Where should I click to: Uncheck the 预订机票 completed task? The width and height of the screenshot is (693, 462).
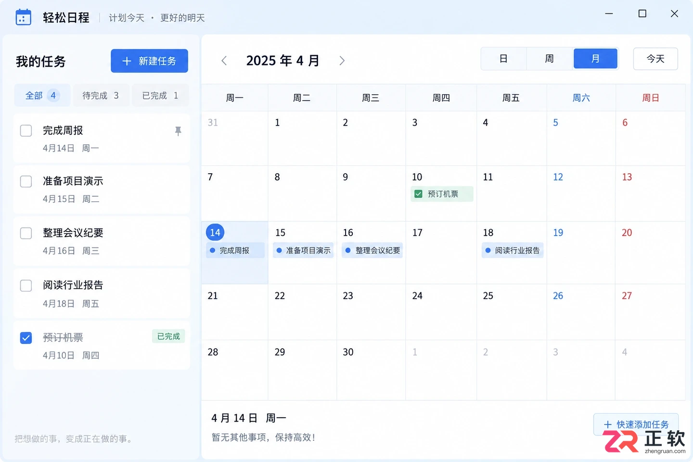[26, 338]
